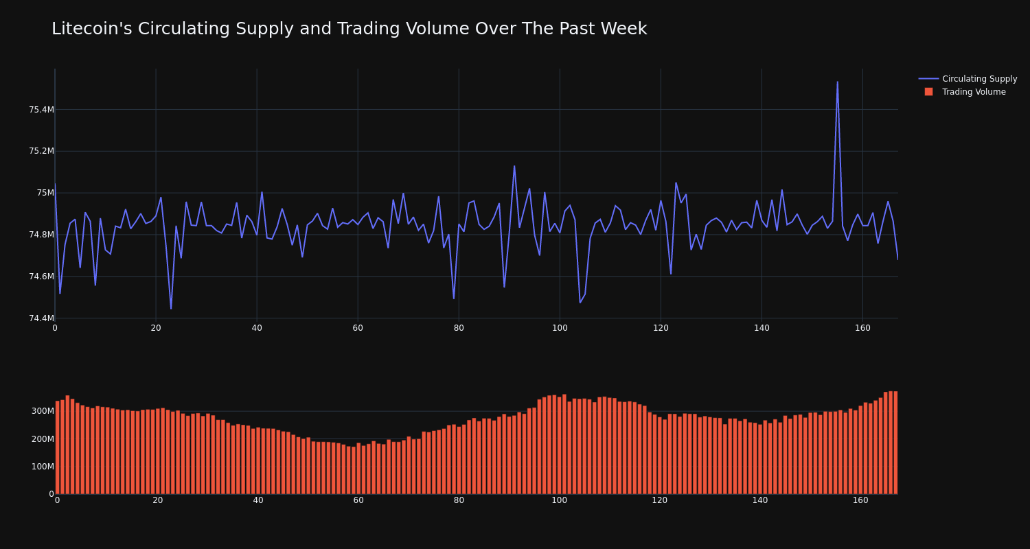Click the 300M volume axis label
1030x549 pixels.
click(x=42, y=411)
